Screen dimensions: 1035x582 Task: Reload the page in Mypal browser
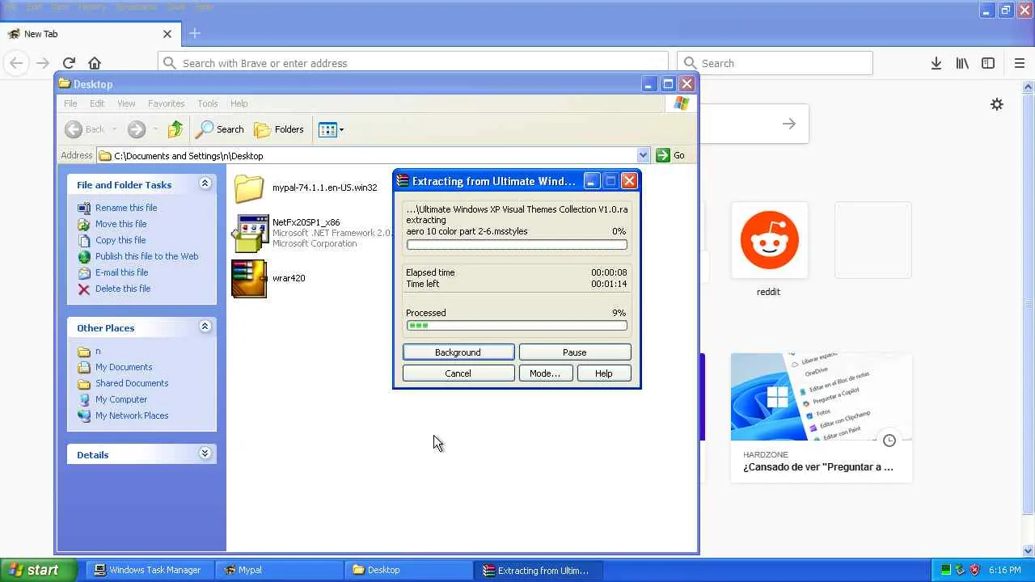[69, 63]
